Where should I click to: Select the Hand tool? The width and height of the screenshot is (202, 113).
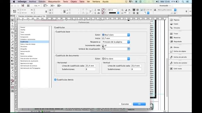[12, 73]
